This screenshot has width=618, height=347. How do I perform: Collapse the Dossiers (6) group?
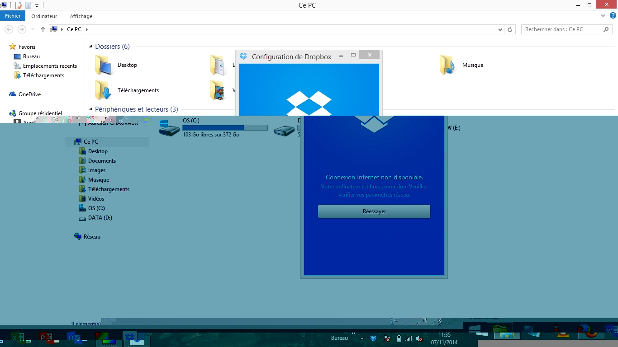(90, 47)
